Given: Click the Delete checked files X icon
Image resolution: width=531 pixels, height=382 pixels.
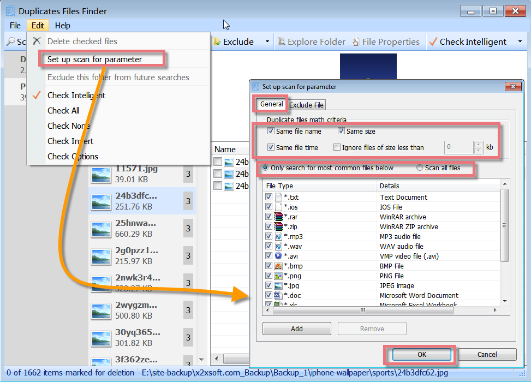Looking at the screenshot, I should (36, 41).
